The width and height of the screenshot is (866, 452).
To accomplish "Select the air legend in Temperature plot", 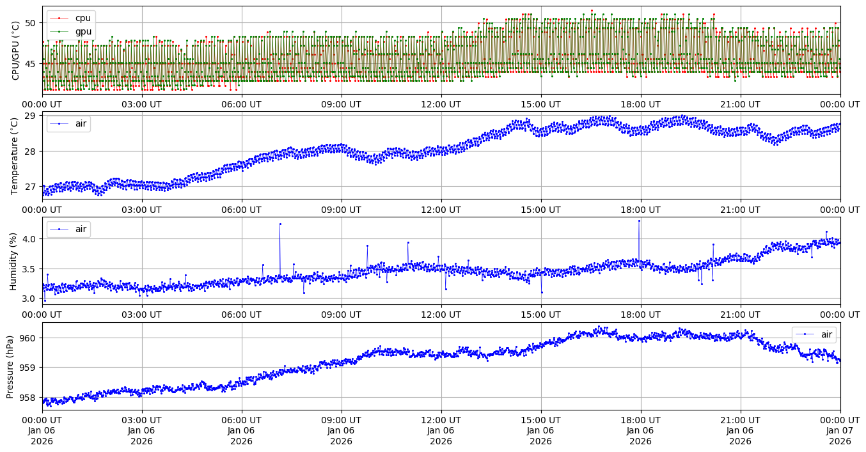I will [x=68, y=123].
